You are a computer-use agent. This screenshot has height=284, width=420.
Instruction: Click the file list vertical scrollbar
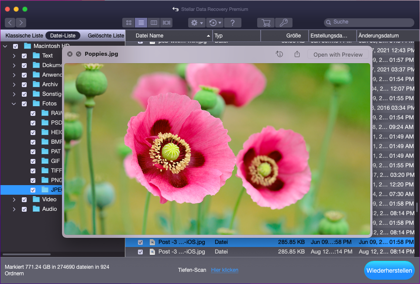click(417, 207)
